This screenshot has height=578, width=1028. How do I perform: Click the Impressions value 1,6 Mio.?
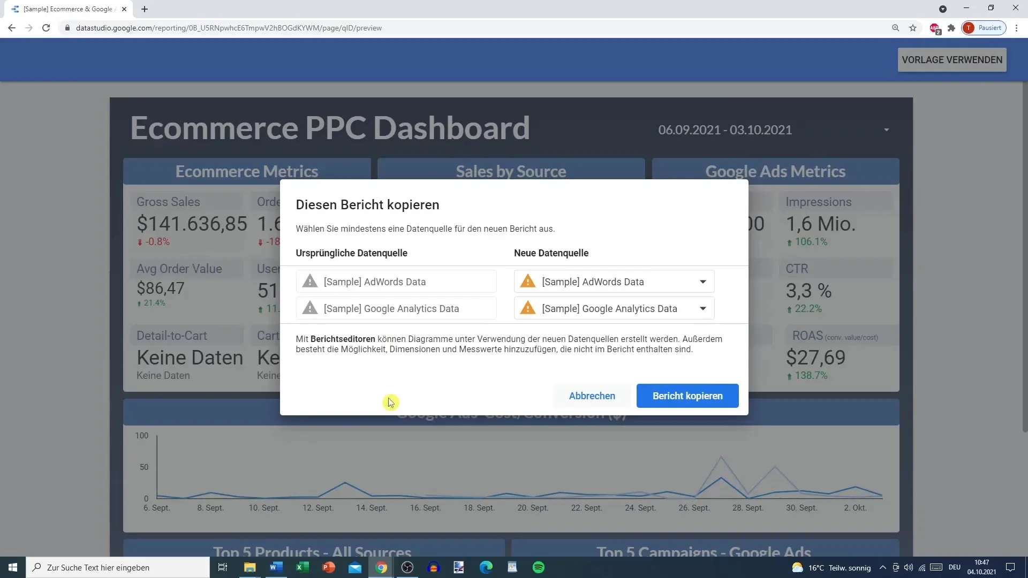821,224
